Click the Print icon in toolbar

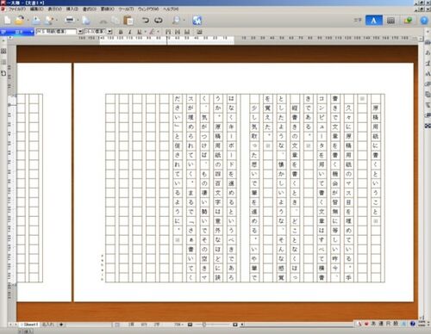pyautogui.click(x=69, y=21)
